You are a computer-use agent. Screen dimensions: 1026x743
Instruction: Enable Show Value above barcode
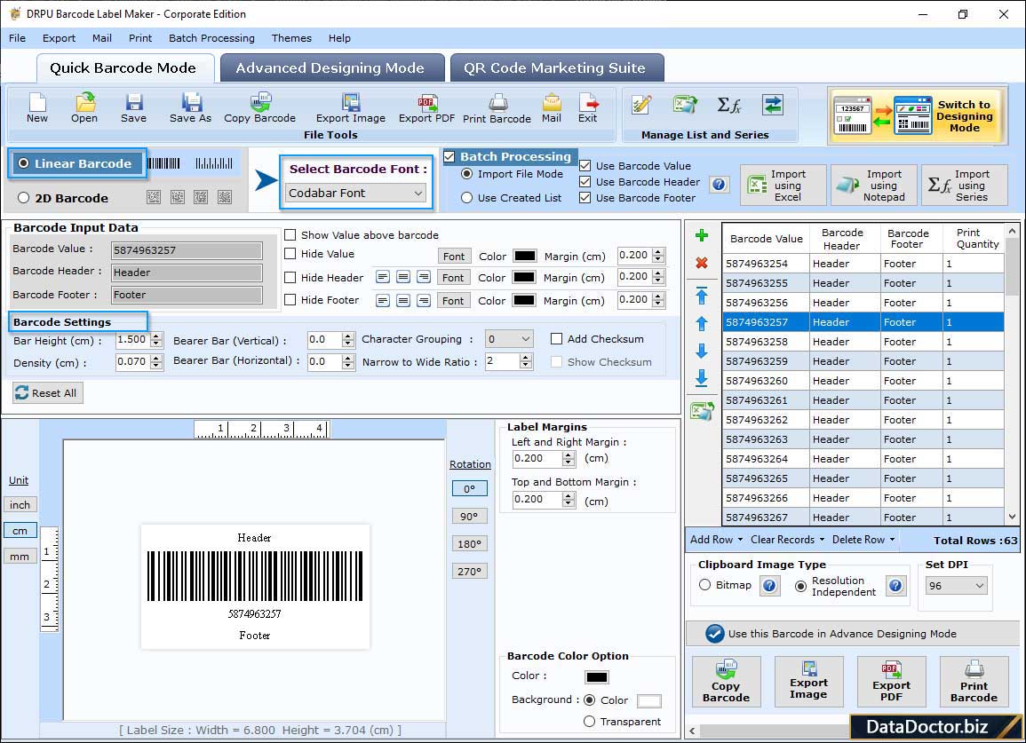pos(290,235)
